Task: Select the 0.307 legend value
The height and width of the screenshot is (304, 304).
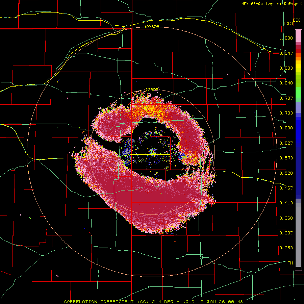Action: tap(286, 233)
